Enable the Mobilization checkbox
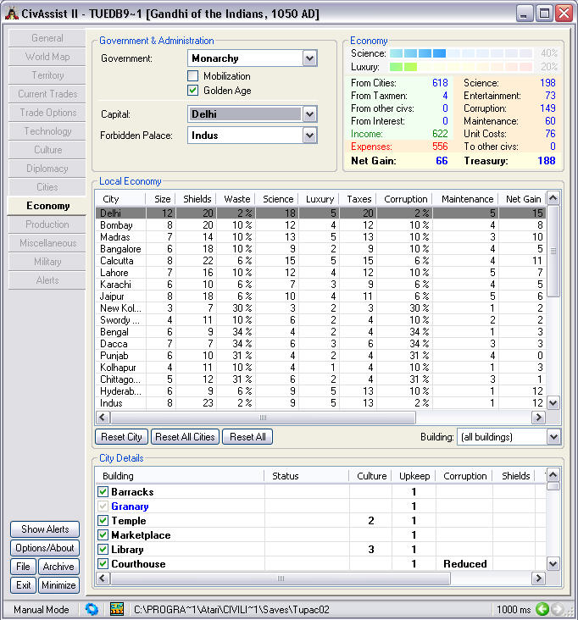Viewport: 578px width, 620px height. (192, 76)
